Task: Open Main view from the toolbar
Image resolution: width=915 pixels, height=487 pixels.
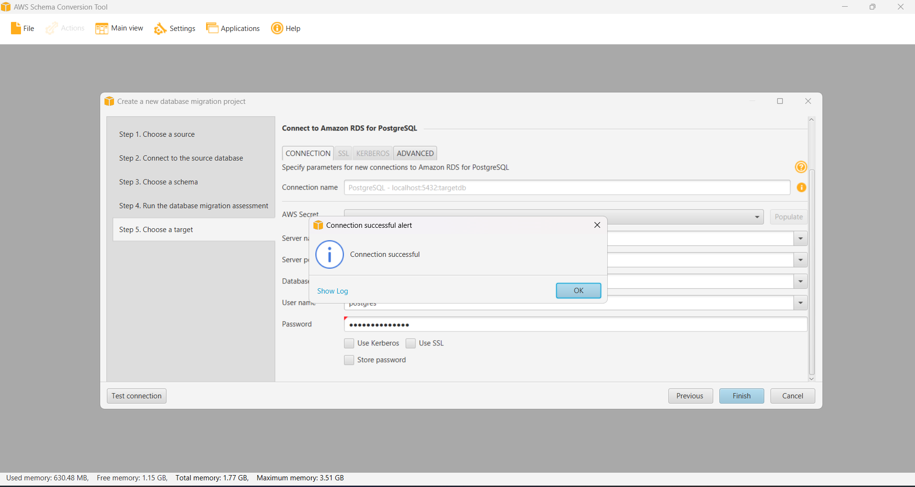Action: tap(119, 29)
